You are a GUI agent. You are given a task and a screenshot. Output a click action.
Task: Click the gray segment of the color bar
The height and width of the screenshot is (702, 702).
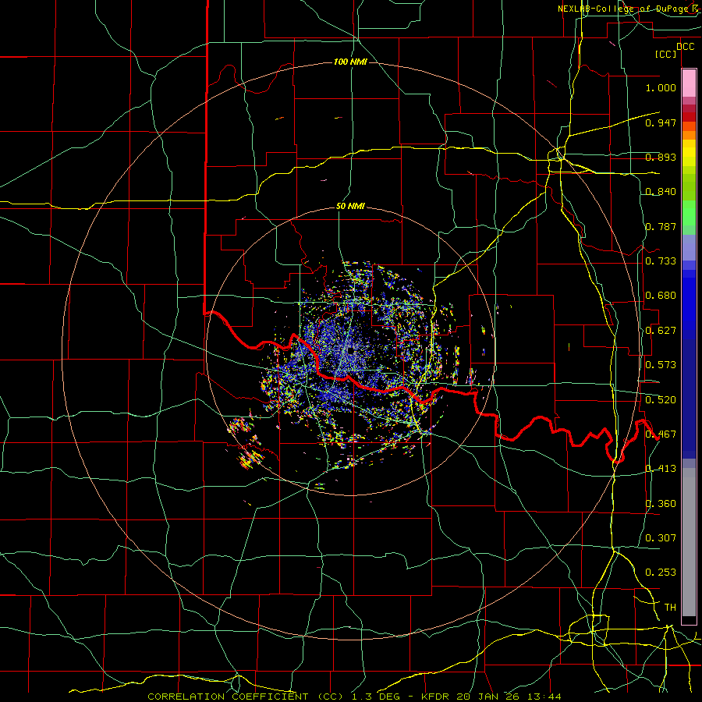[689, 542]
